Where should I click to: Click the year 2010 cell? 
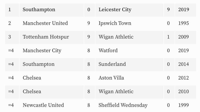185,92
